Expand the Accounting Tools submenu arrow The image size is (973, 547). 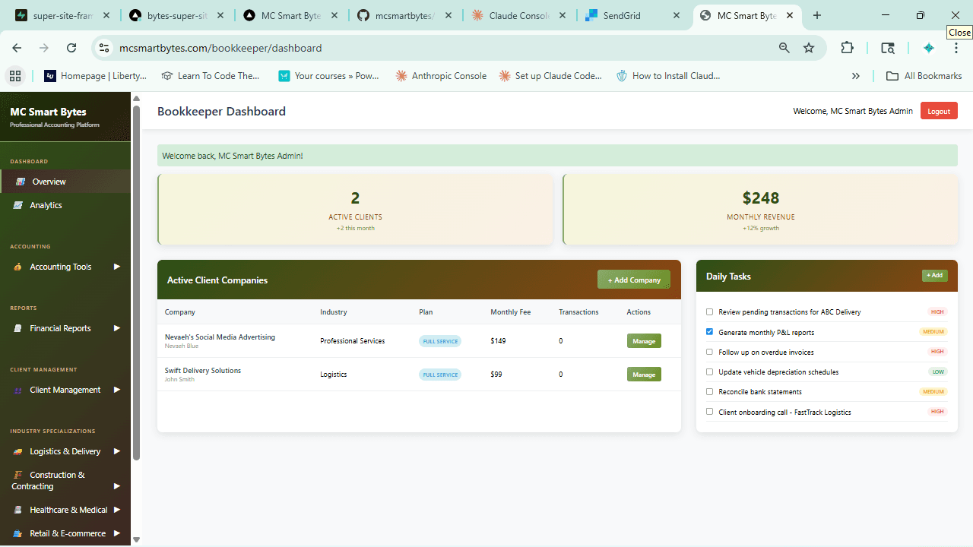117,266
